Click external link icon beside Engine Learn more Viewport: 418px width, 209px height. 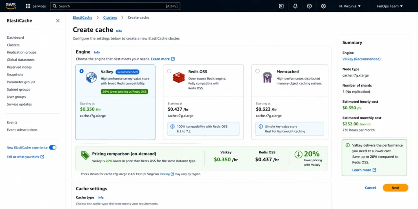(x=173, y=59)
